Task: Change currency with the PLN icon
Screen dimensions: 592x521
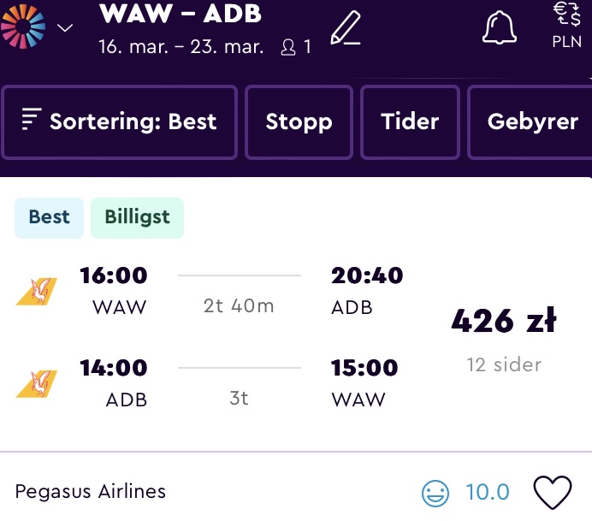Action: 567,25
